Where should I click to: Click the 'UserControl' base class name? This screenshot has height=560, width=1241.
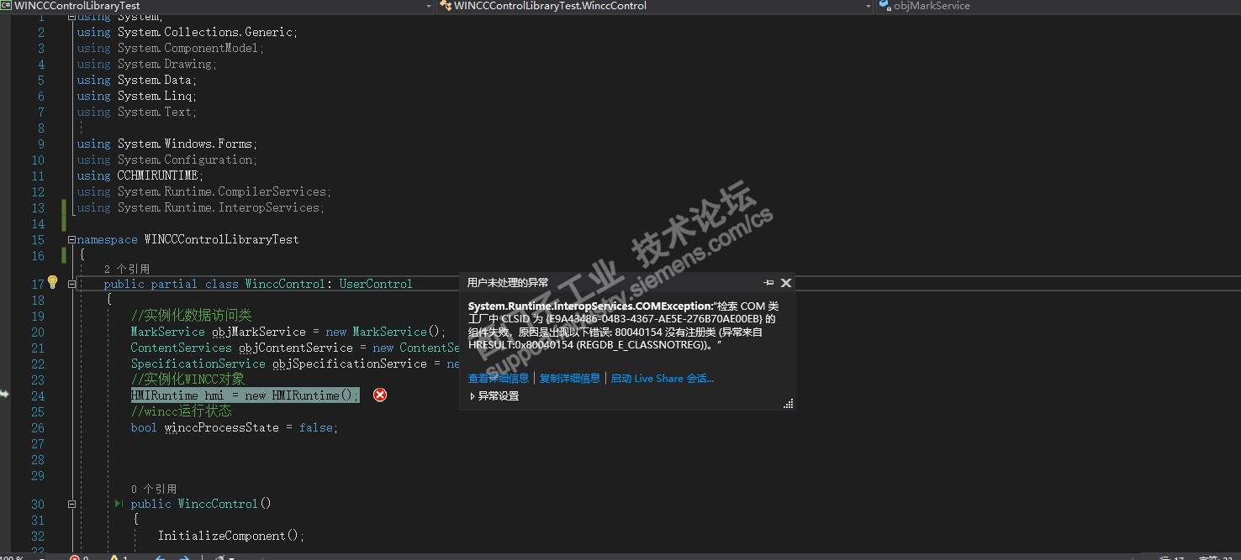tap(376, 284)
